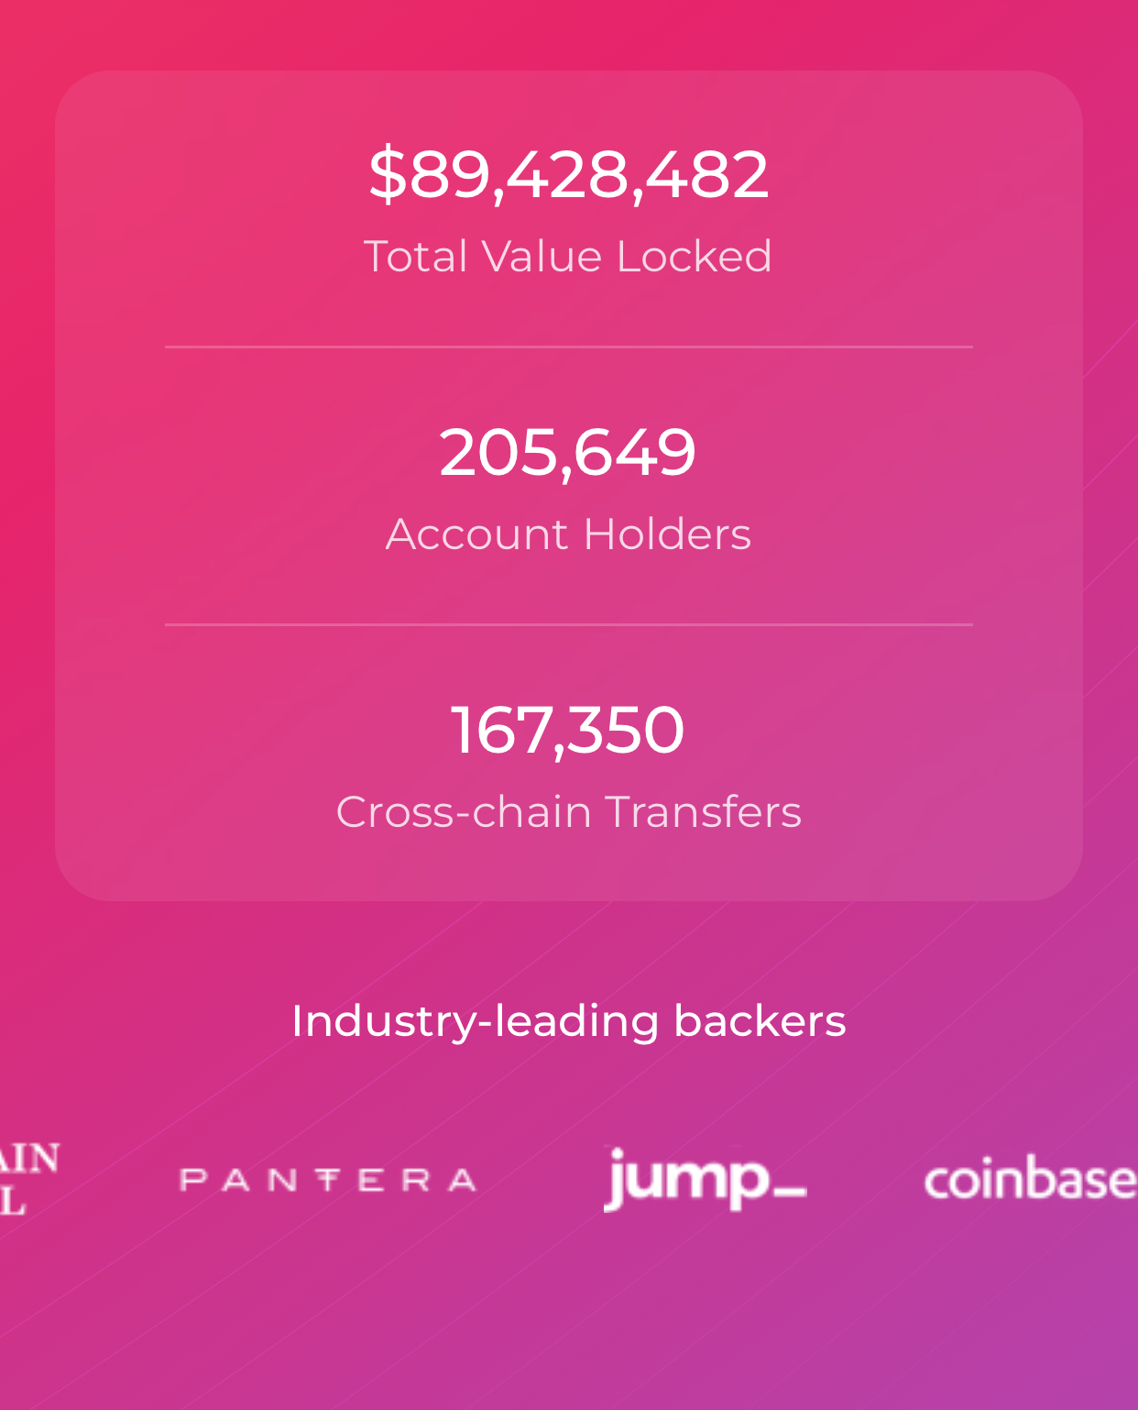Select the Total Value Locked label

pos(568,256)
